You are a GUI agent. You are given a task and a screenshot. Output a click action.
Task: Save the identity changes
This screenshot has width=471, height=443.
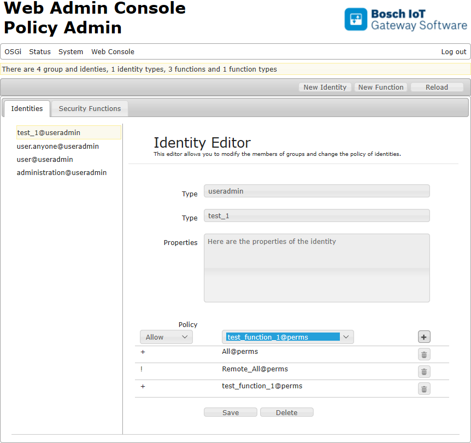point(230,412)
